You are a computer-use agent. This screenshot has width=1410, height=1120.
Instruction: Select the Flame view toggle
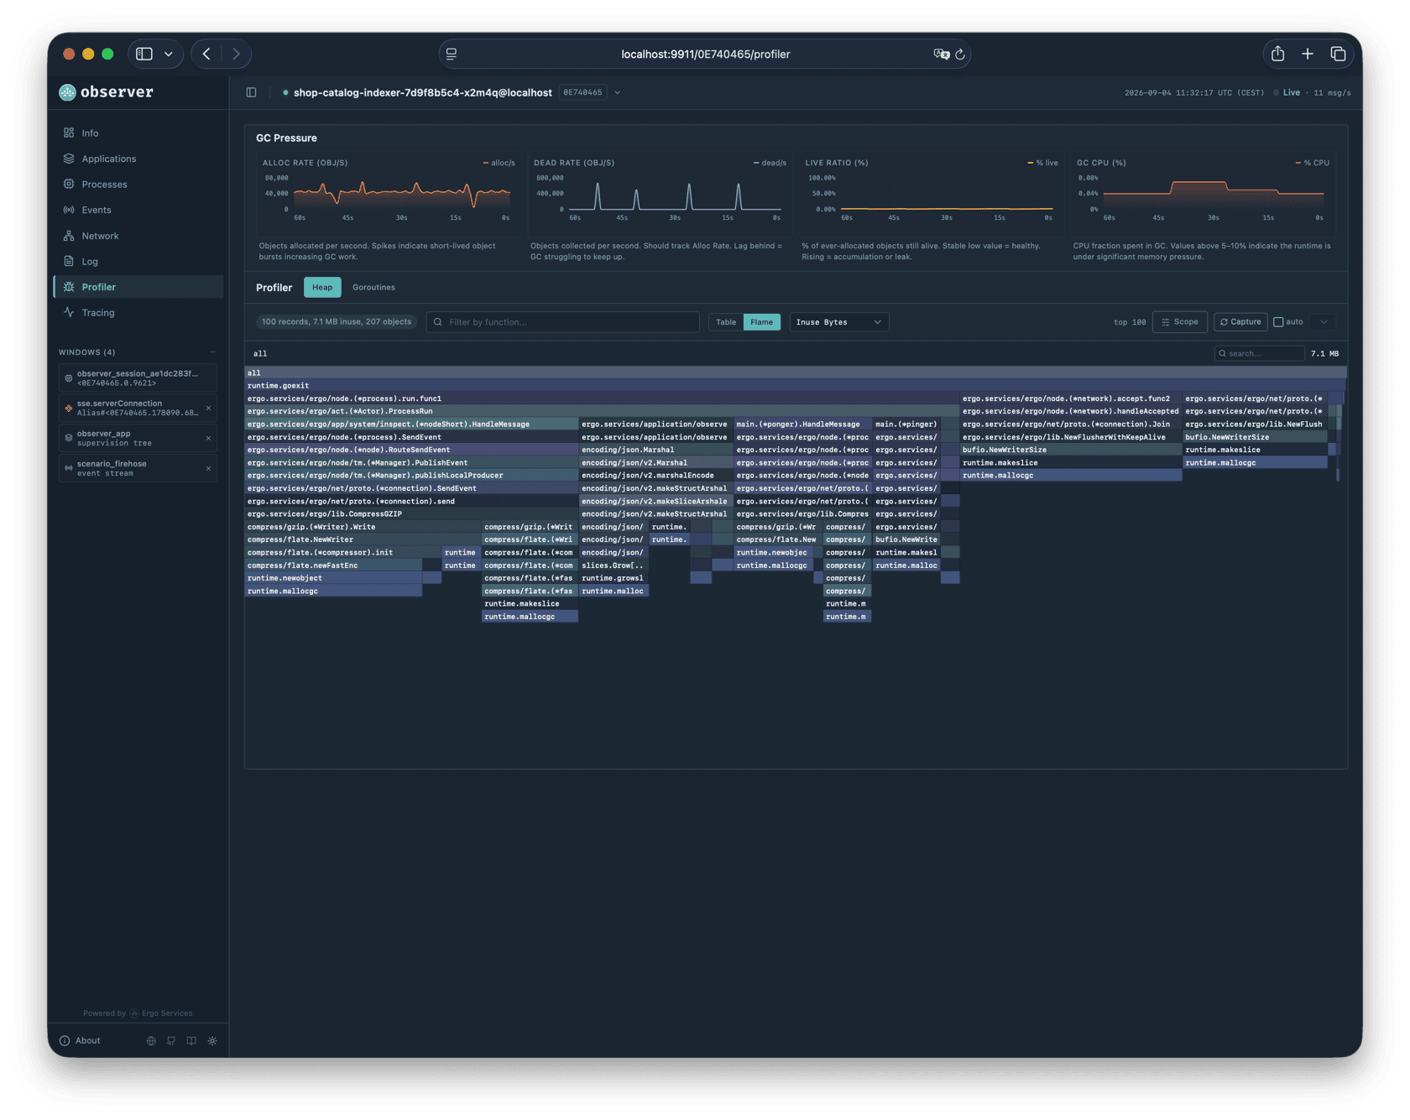(x=761, y=322)
